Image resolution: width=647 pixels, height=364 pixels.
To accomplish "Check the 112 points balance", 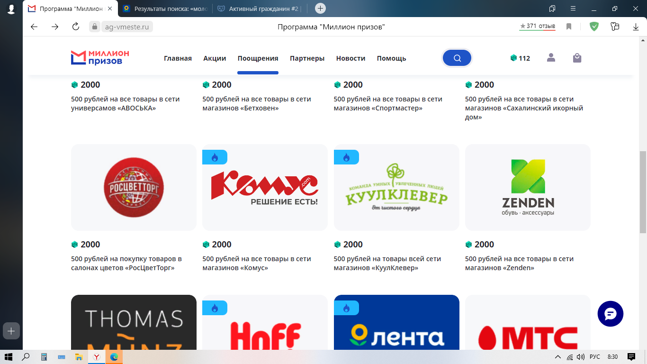I will [x=520, y=58].
